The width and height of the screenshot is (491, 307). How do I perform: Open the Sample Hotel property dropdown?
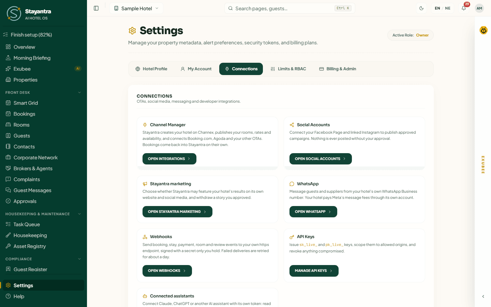pos(136,8)
